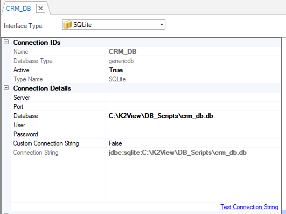Select the Connection Details header label
The height and width of the screenshot is (214, 286).
click(42, 88)
